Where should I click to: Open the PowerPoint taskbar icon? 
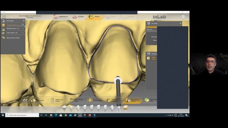click(x=90, y=115)
